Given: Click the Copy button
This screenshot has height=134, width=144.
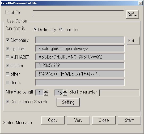Looking at the screenshot, I should (x=53, y=120).
